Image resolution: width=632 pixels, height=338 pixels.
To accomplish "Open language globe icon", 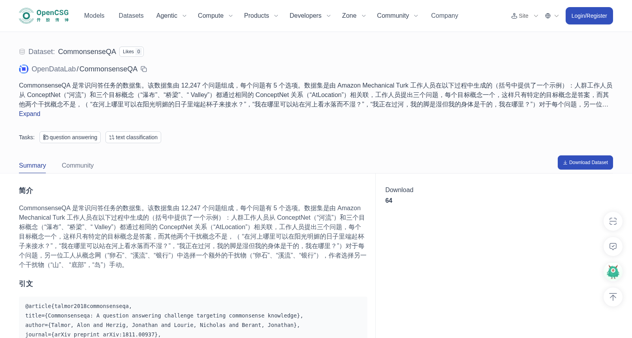I will point(548,16).
